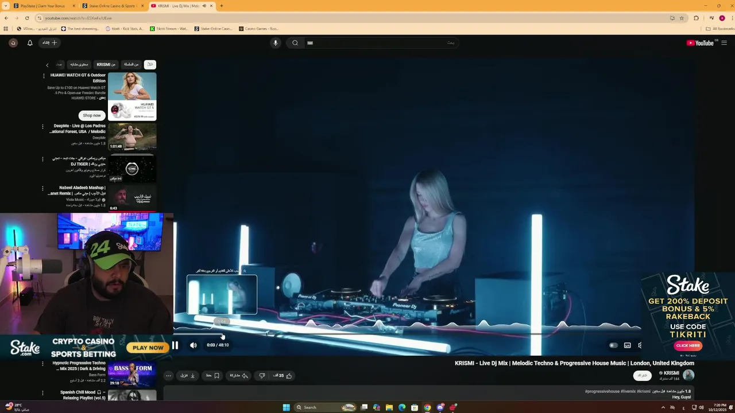Select the leftmost highlighted filter chip

(x=150, y=65)
